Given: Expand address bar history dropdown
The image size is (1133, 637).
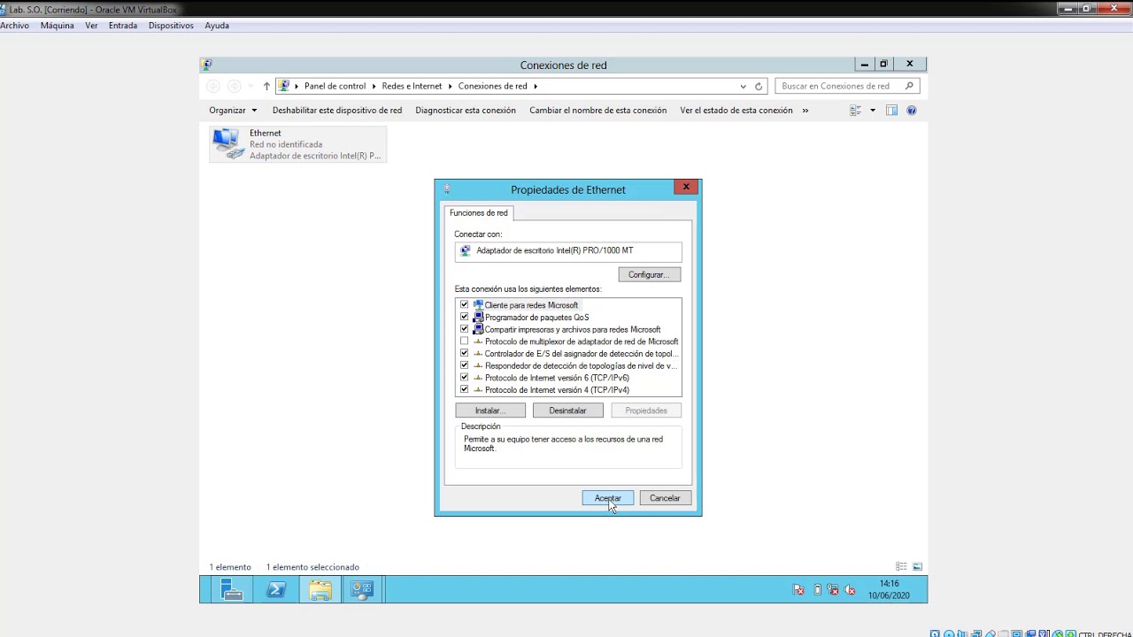Looking at the screenshot, I should coord(743,86).
